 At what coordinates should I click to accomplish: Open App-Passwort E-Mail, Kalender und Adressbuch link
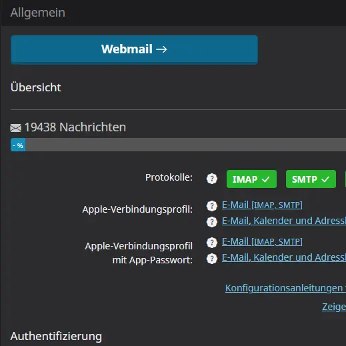(x=284, y=257)
